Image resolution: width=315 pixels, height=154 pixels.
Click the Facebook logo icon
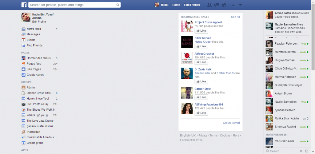click(24, 5)
